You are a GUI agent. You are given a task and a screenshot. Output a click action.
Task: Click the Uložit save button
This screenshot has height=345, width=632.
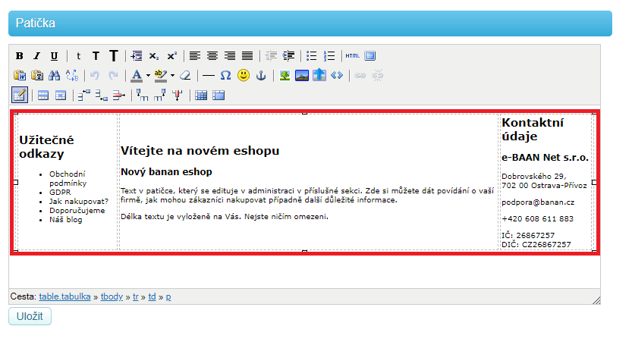click(30, 316)
